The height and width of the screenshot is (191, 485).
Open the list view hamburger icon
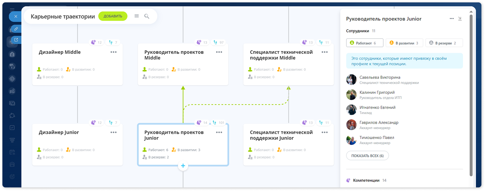tap(137, 16)
